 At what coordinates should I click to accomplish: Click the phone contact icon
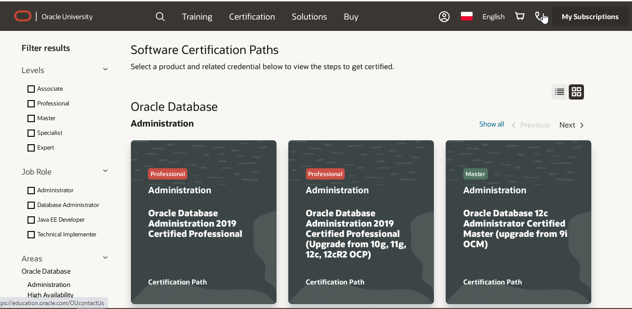(539, 17)
